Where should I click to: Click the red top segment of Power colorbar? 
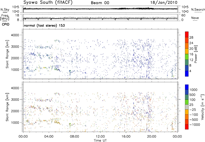click(187, 34)
